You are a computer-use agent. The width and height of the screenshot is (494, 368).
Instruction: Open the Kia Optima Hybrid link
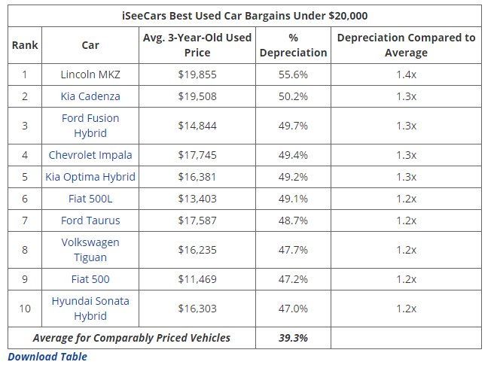coord(90,177)
